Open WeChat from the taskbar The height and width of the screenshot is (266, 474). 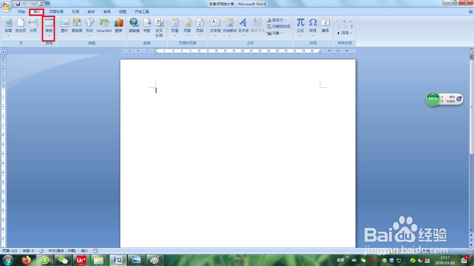(63, 260)
